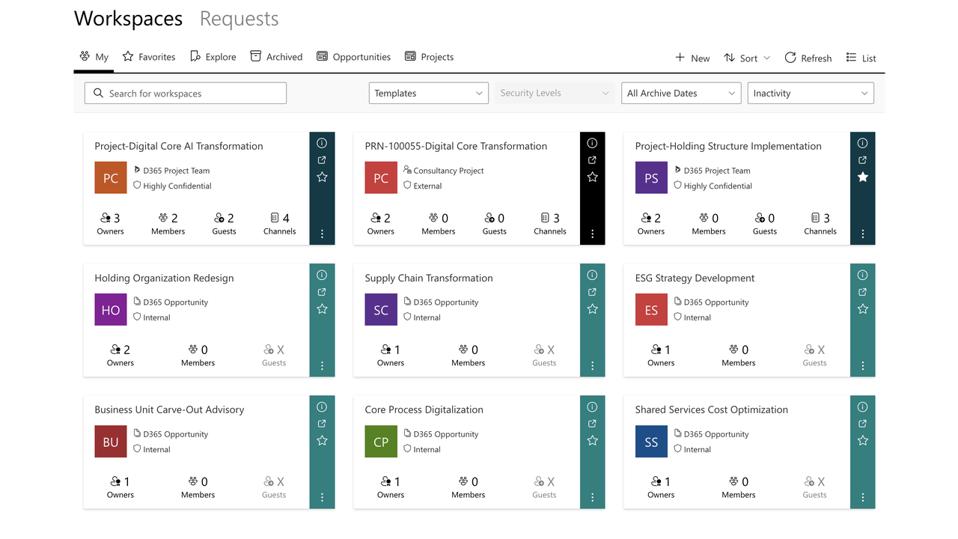958x539 pixels.
Task: Open Supply Chain Transformation via external link icon
Action: pos(592,292)
